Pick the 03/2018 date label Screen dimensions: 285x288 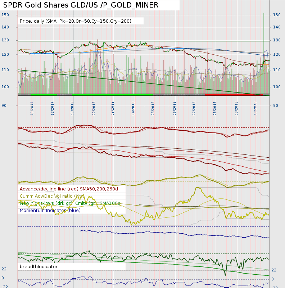[113, 108]
